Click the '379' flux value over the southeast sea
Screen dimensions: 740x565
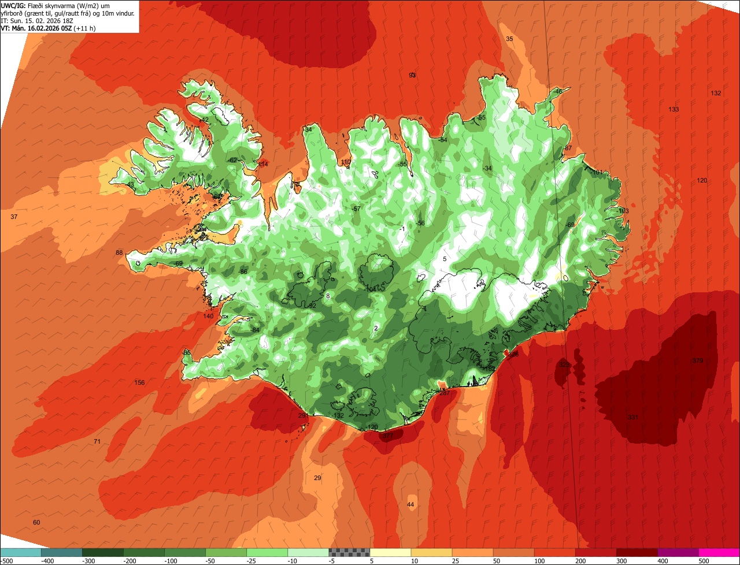click(x=698, y=361)
